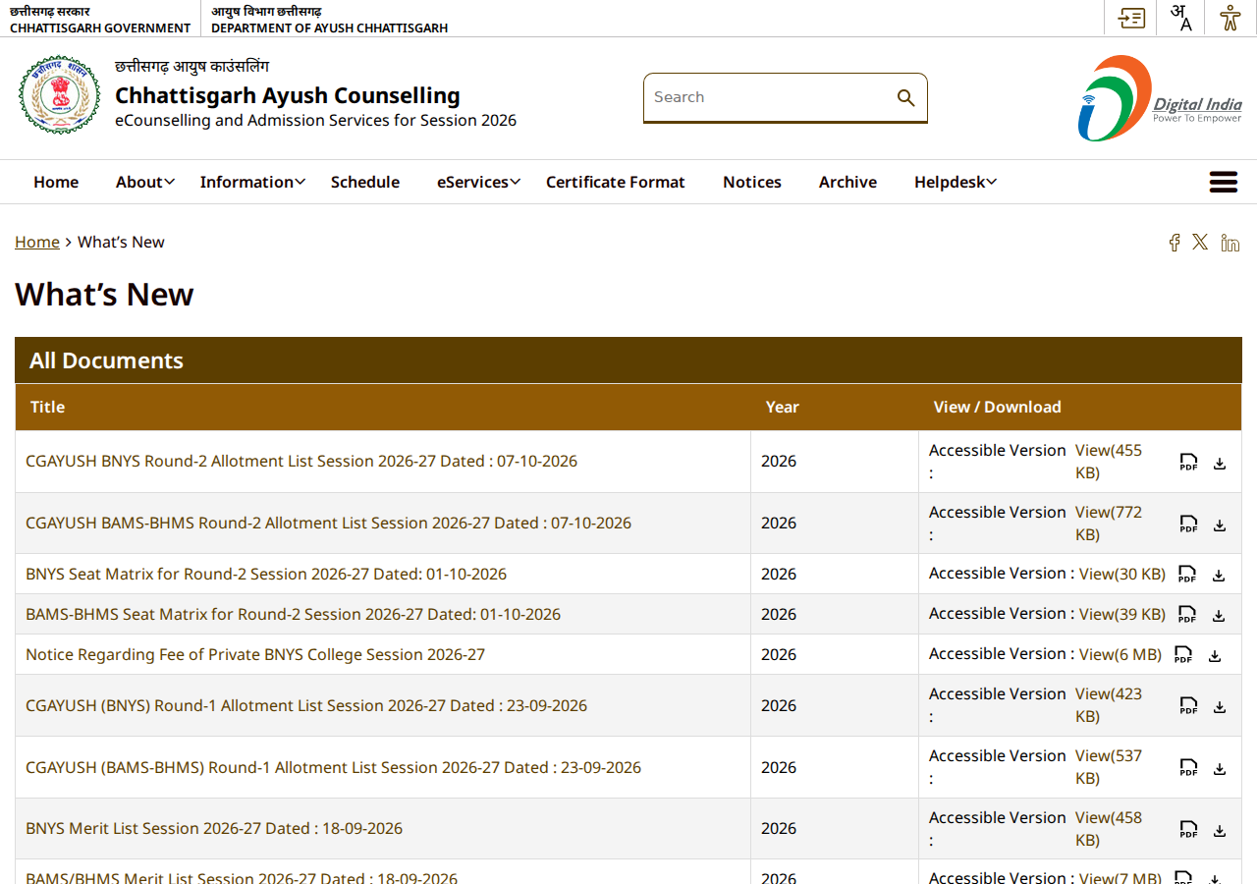Viewport: 1257px width, 884px height.
Task: Open PDF icon for BNYS Merit List
Action: [1188, 829]
